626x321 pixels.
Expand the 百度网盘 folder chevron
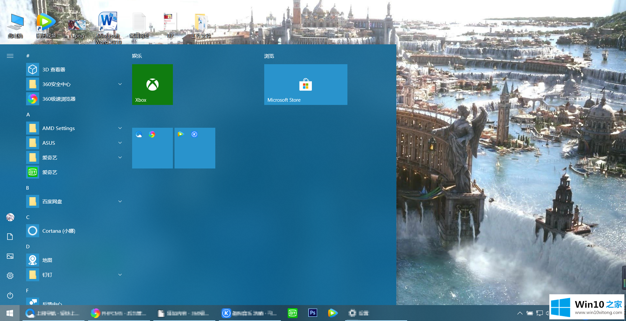tap(120, 201)
